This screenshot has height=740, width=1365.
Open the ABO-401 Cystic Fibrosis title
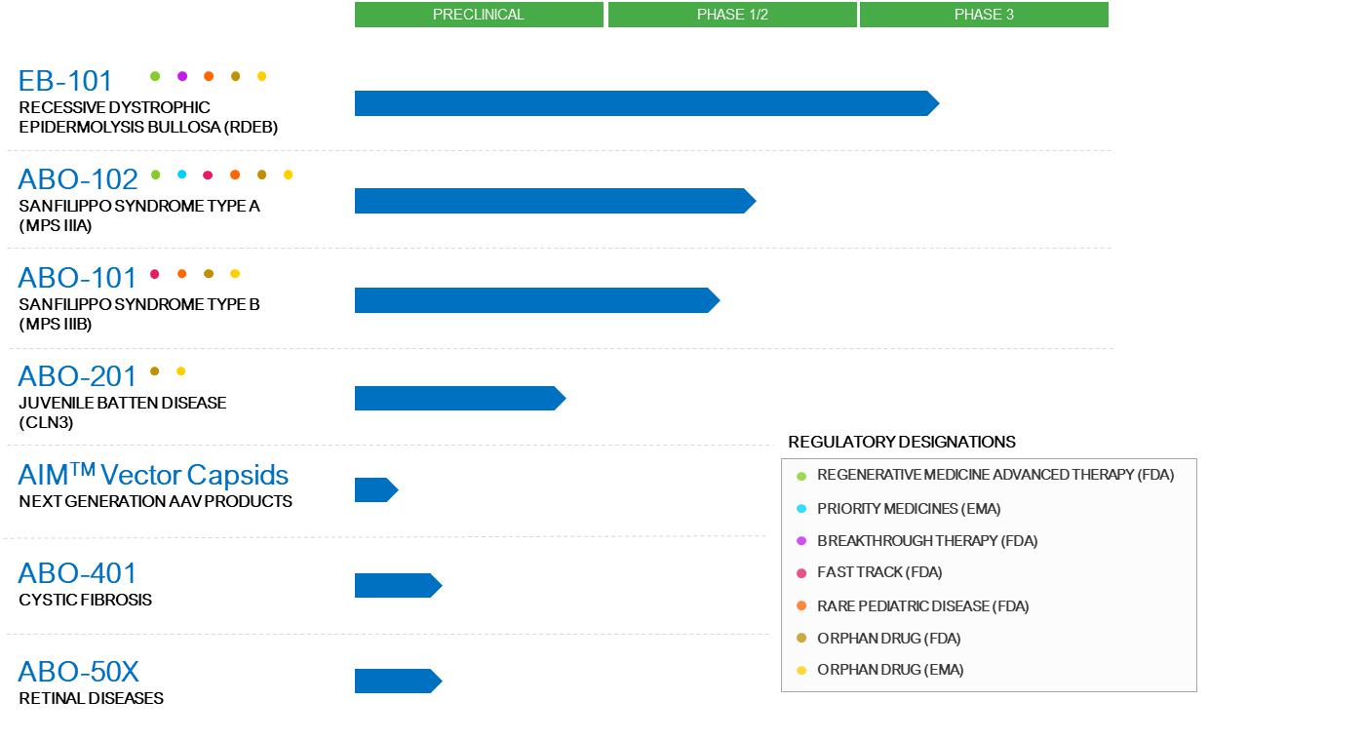77,573
